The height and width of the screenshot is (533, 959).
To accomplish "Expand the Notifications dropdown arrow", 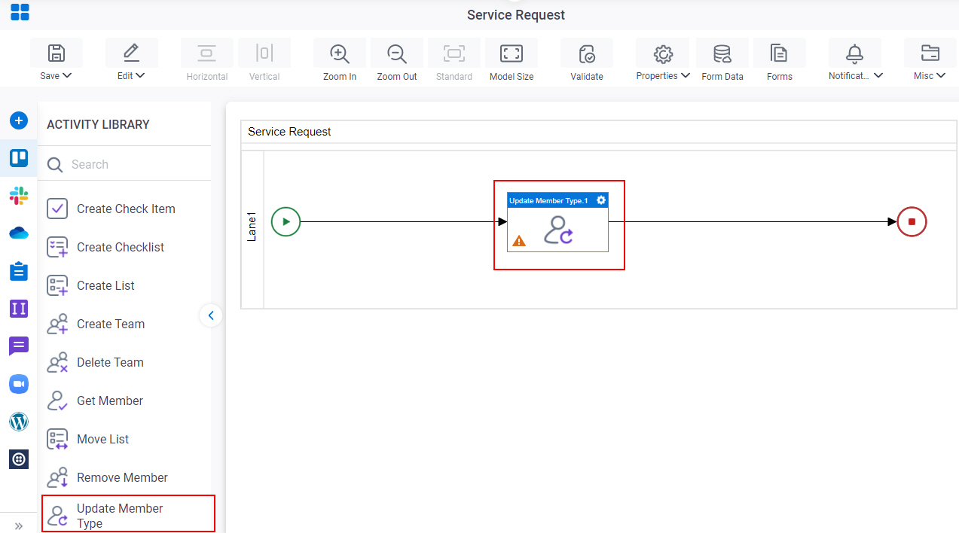I will (878, 75).
